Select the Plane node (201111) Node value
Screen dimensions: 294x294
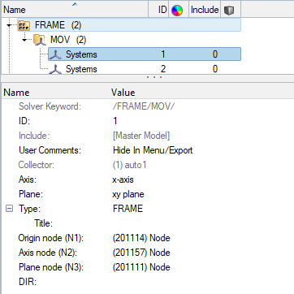tap(141, 267)
